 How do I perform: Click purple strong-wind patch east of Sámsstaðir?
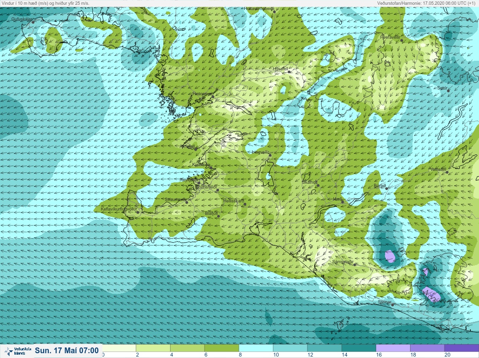click(390, 257)
